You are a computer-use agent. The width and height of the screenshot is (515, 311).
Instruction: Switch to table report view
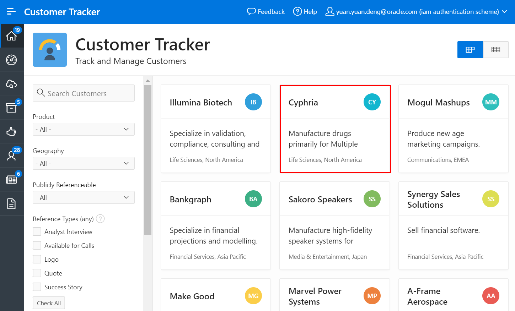[496, 50]
